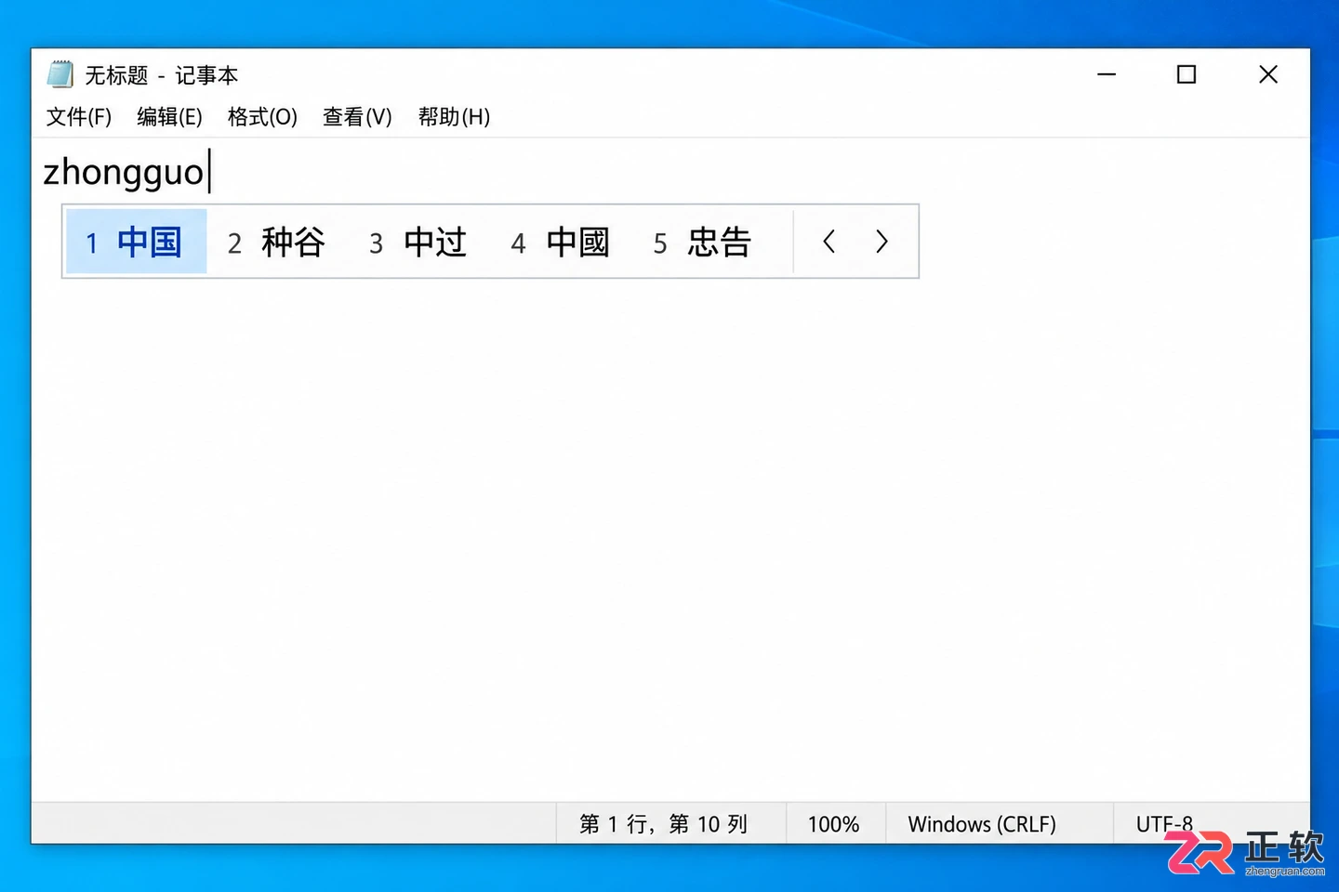This screenshot has height=892, width=1339.
Task: Close the Notepad window
Action: [1268, 74]
